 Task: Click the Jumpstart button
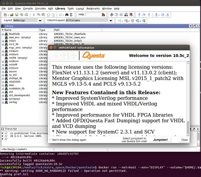point(160,140)
